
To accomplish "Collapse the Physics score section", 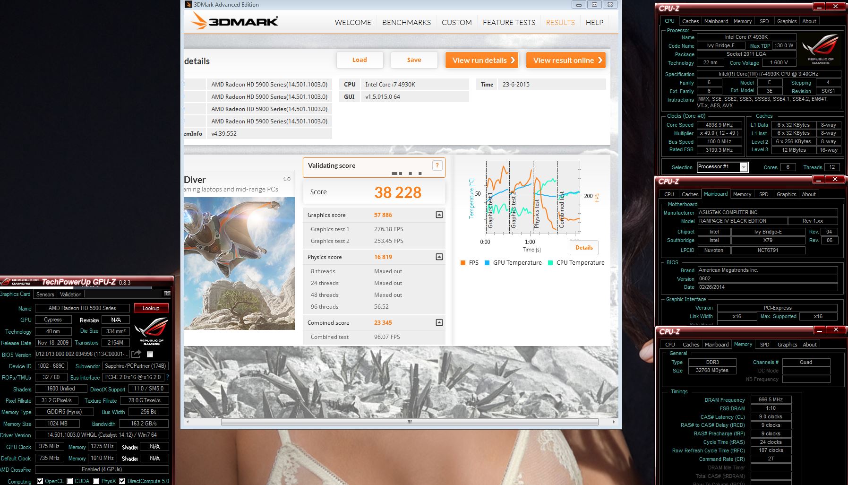I will coord(439,257).
